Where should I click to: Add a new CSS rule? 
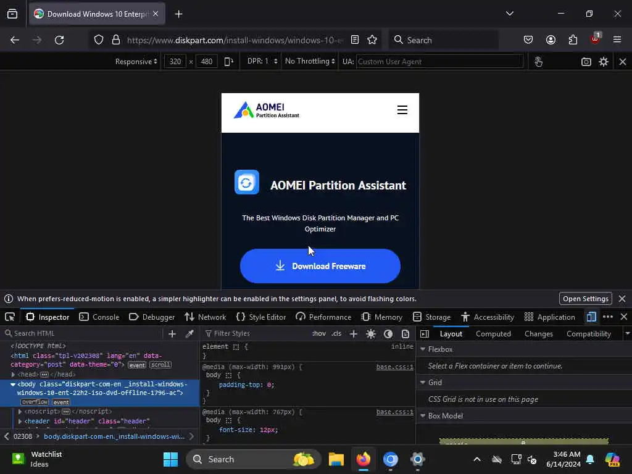[354, 334]
